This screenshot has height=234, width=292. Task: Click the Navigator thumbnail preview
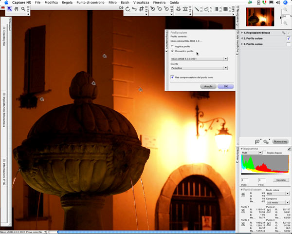click(260, 17)
